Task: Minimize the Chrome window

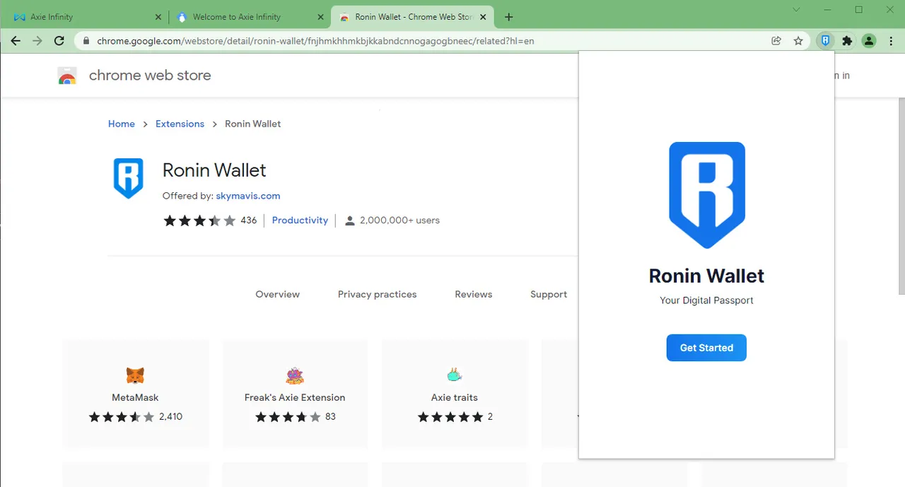Action: coord(828,10)
